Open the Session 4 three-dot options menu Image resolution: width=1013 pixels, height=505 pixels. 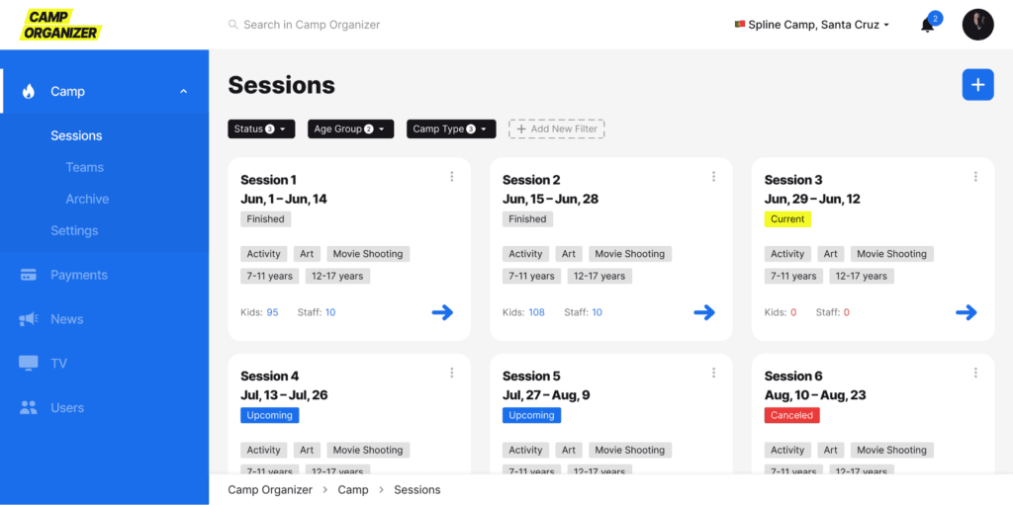[x=451, y=373]
